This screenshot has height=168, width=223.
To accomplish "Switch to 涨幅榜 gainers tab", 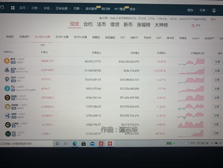I will point(144,25).
